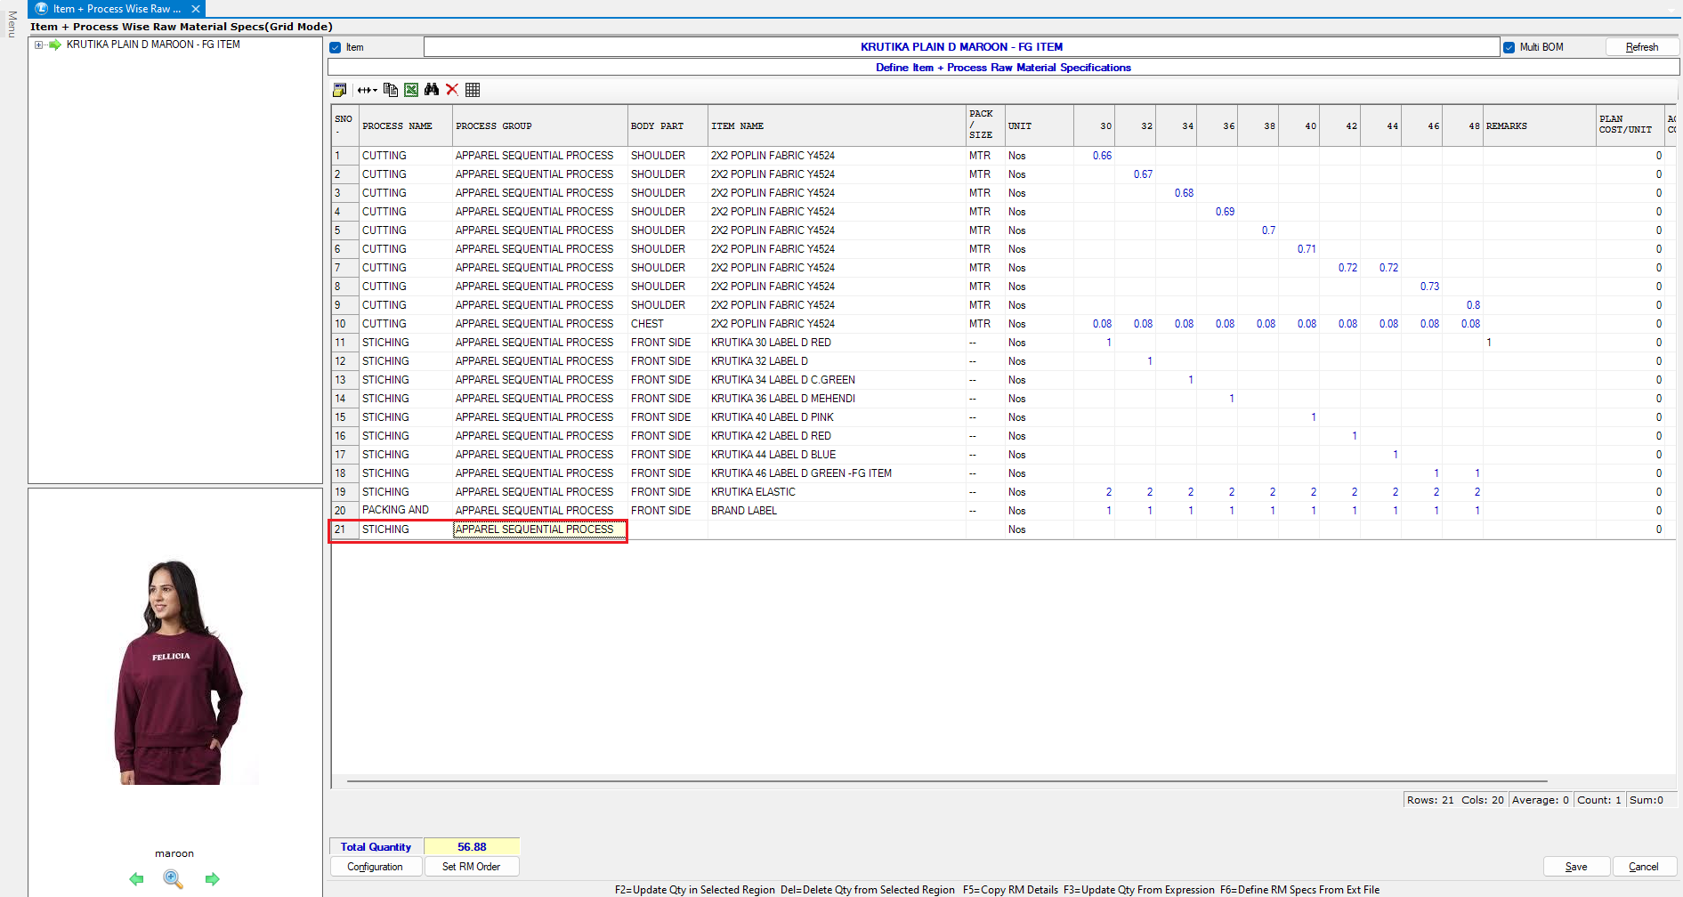Open search with the binoculars icon
The height and width of the screenshot is (897, 1683).
click(x=432, y=90)
